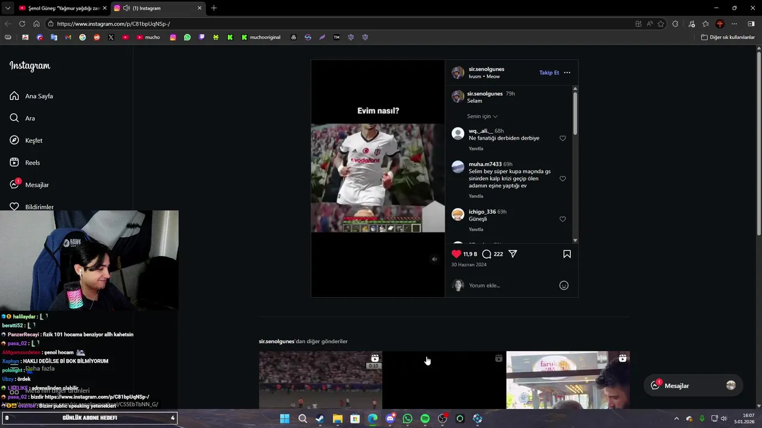Open the browser settings three-dot menu
The height and width of the screenshot is (428, 762).
click(x=734, y=24)
